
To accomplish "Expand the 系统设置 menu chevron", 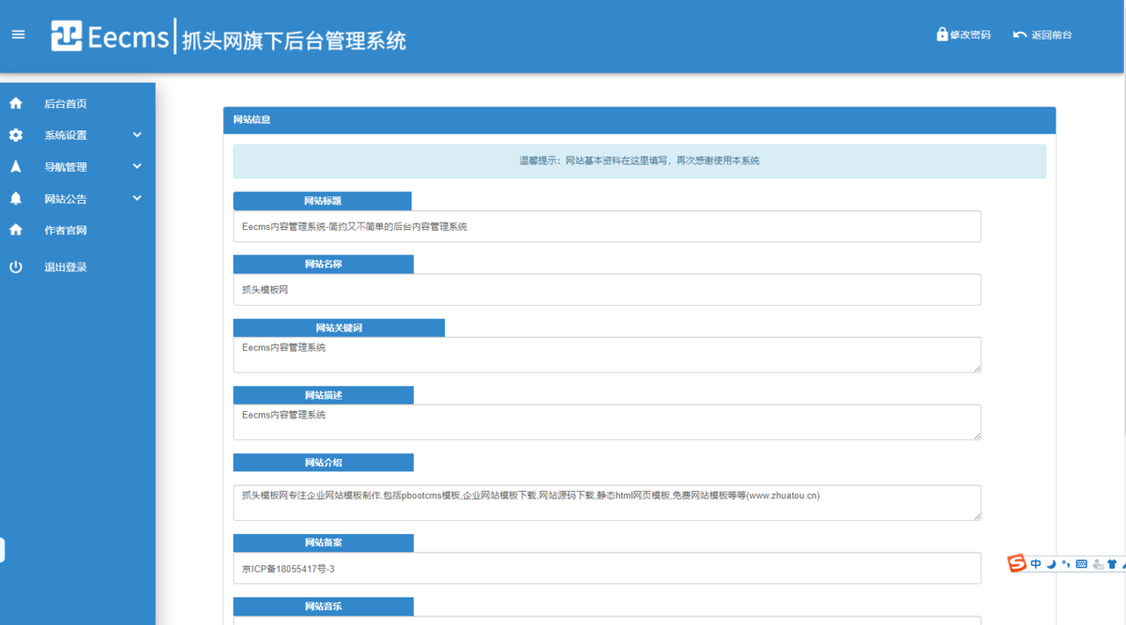I will point(137,135).
